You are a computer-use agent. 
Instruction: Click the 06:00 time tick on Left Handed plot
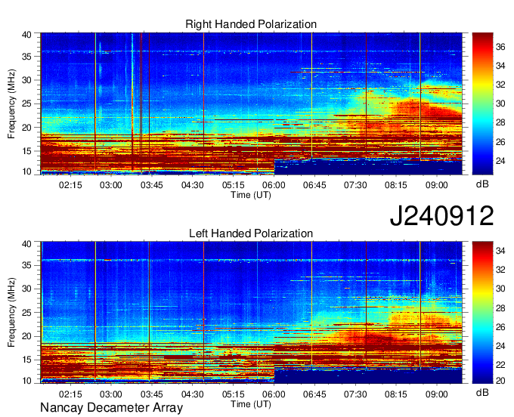[x=274, y=394]
